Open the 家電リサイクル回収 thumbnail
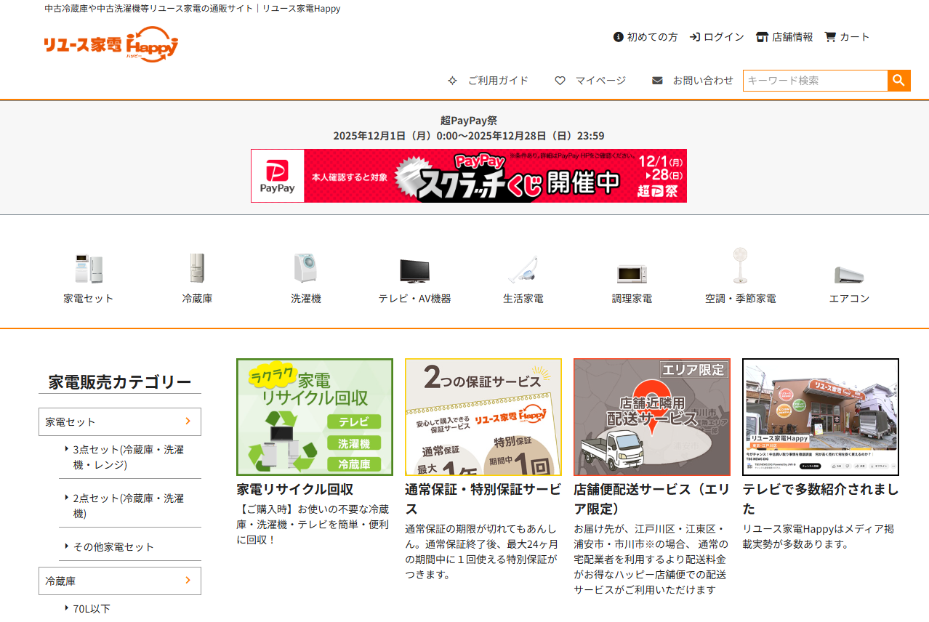Image resolution: width=929 pixels, height=622 pixels. coord(315,417)
